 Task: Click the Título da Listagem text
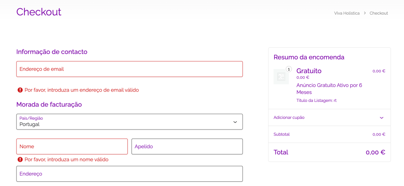pos(316,101)
